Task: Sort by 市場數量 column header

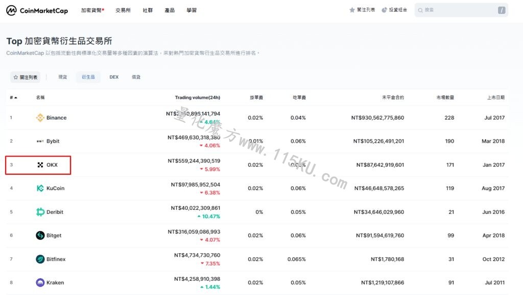Action: [x=445, y=97]
